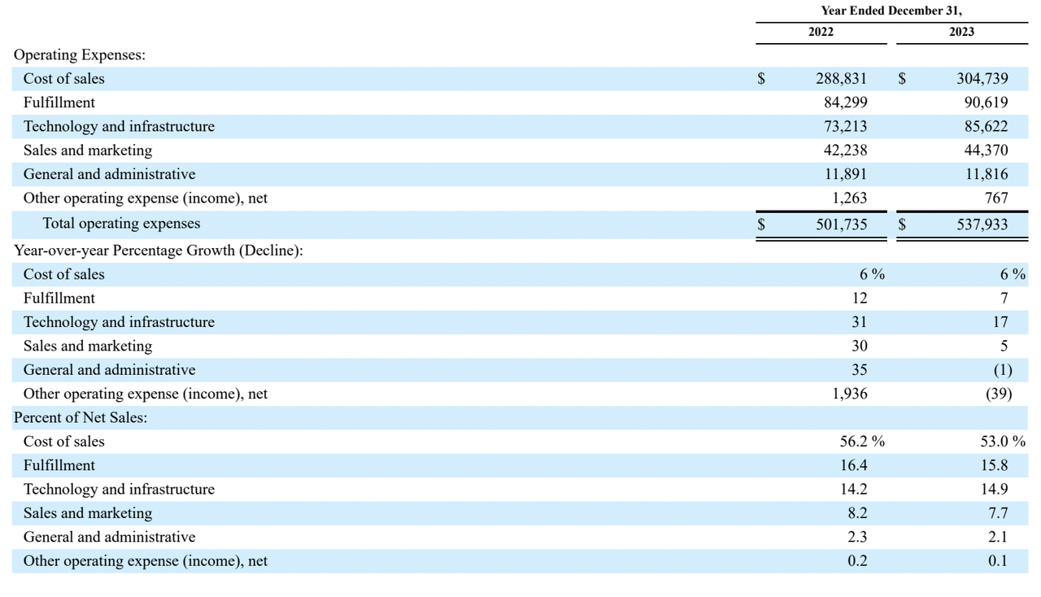Click the total 501,735 for 2022
The height and width of the screenshot is (597, 1041).
(x=841, y=224)
